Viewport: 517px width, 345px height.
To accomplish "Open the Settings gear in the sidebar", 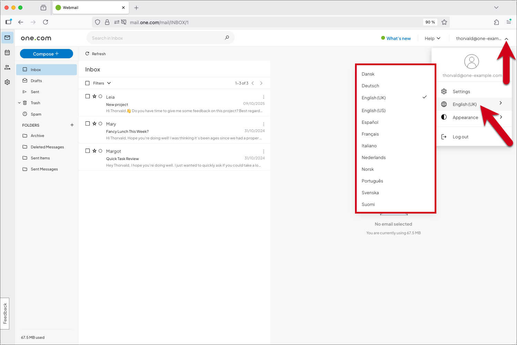I will pos(7,82).
